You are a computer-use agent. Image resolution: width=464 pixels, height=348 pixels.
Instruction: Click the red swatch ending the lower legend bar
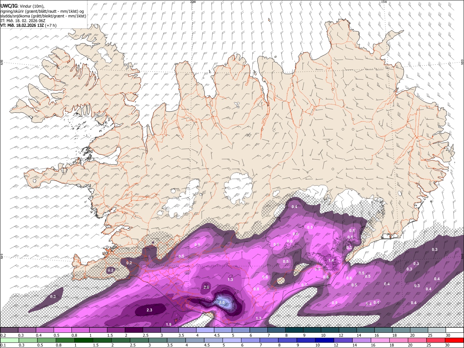tap(454, 340)
